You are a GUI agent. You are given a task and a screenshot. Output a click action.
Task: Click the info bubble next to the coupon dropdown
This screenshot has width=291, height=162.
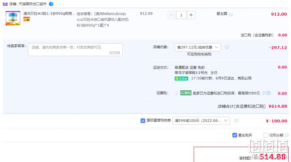pos(236,121)
